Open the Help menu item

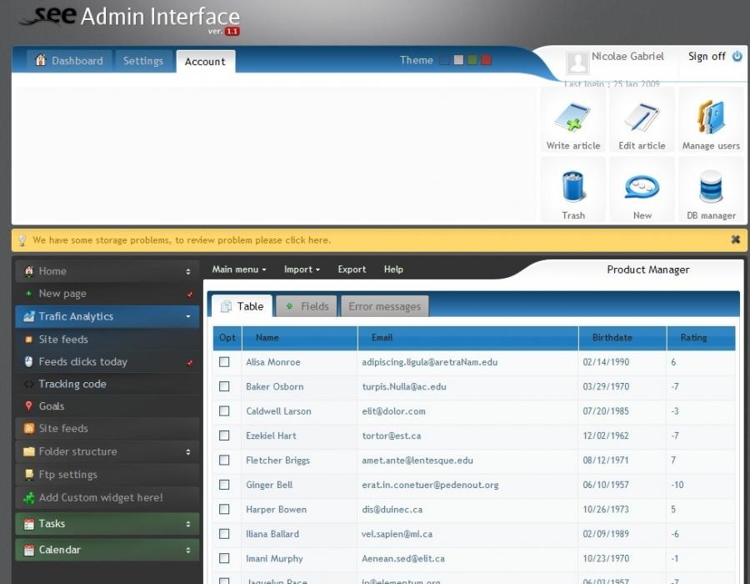point(393,269)
